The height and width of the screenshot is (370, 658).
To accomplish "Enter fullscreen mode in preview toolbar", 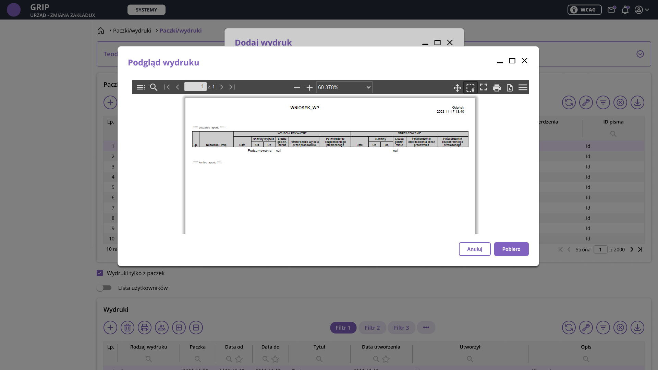I will pos(484,87).
